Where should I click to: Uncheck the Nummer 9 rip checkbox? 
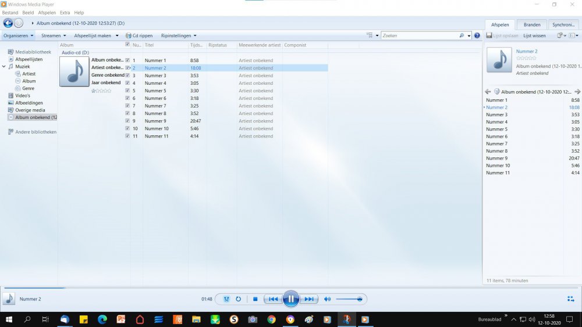click(127, 121)
